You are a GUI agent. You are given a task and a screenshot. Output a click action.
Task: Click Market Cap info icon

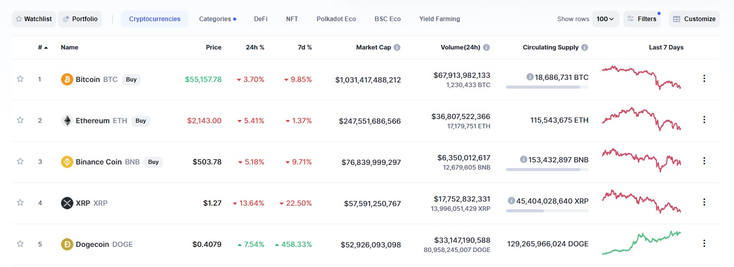point(397,47)
